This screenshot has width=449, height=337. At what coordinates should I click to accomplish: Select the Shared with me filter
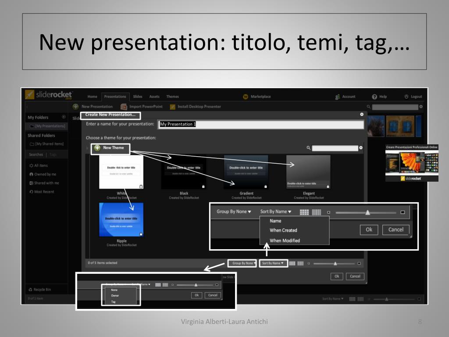coord(44,183)
